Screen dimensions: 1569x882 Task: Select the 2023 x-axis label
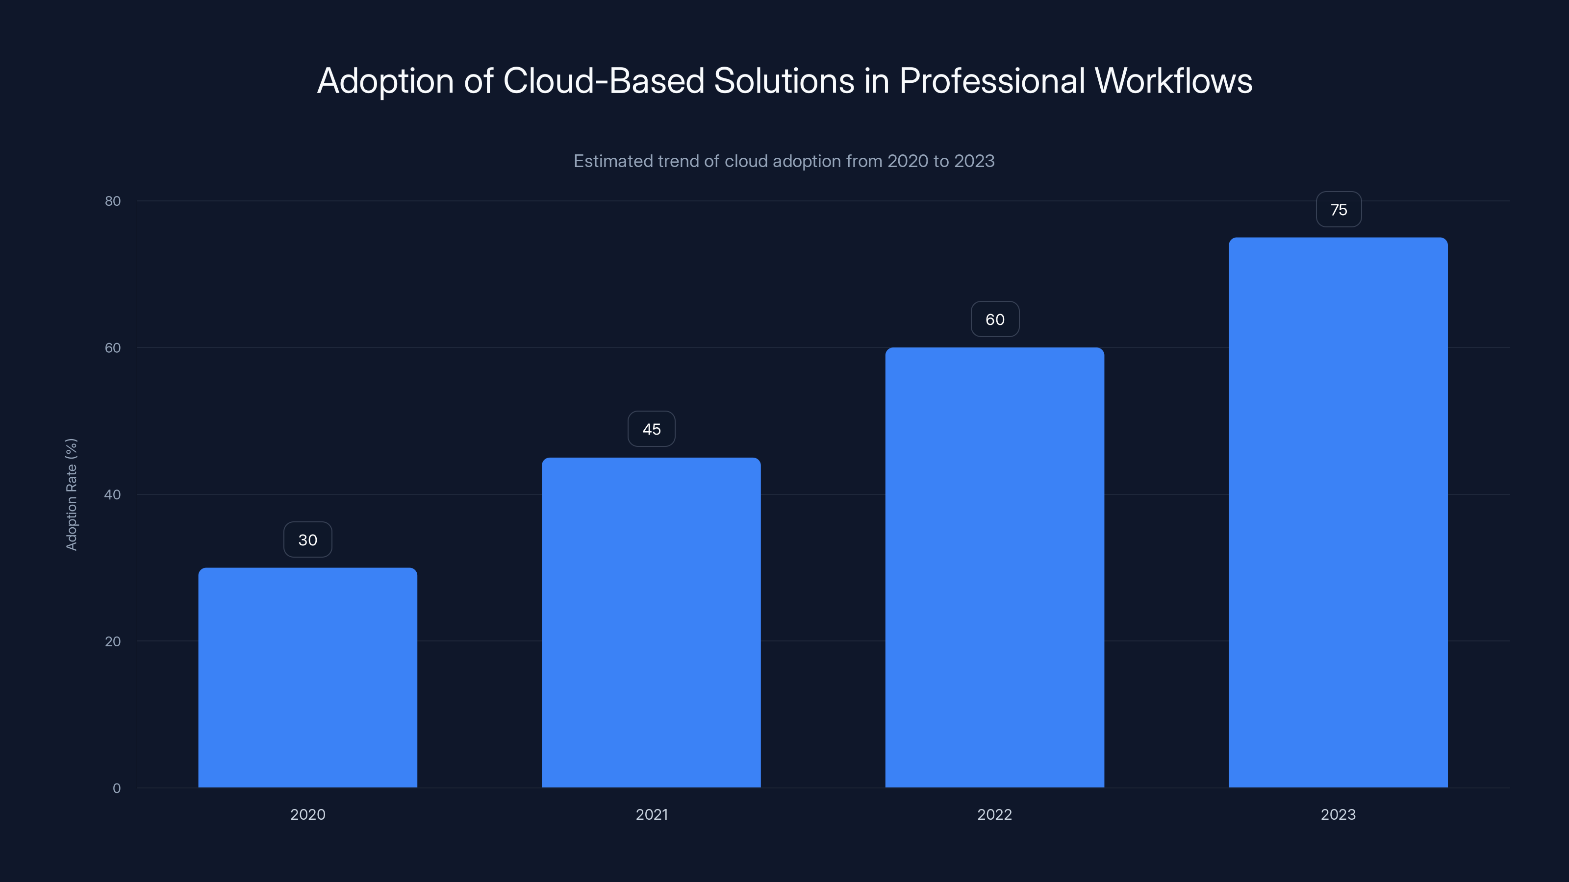point(1338,814)
